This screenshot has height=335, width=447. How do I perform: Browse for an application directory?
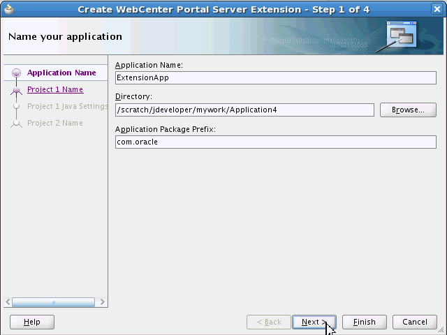(x=408, y=110)
